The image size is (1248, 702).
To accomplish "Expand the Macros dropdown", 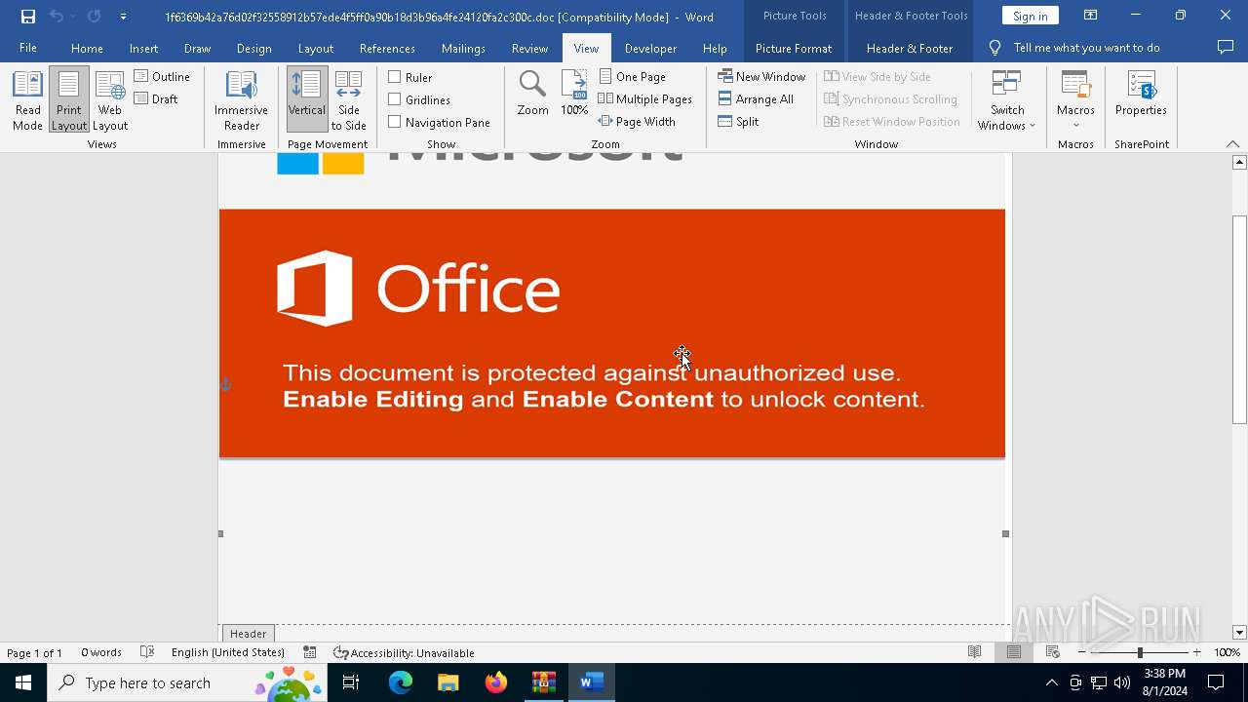I will coord(1075,100).
